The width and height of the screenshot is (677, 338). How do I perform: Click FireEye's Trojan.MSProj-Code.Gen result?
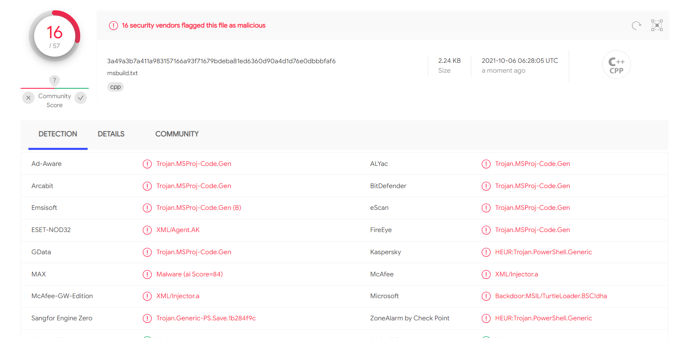(533, 230)
